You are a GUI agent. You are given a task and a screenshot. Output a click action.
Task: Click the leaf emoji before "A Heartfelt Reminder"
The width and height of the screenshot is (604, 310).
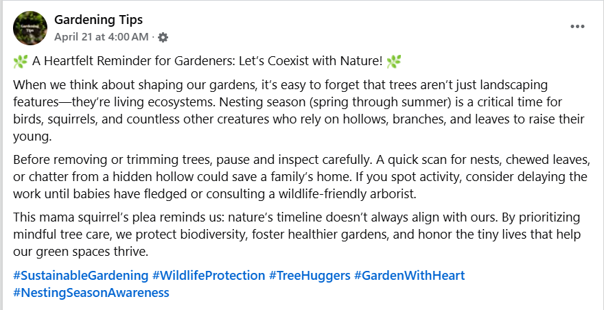21,61
